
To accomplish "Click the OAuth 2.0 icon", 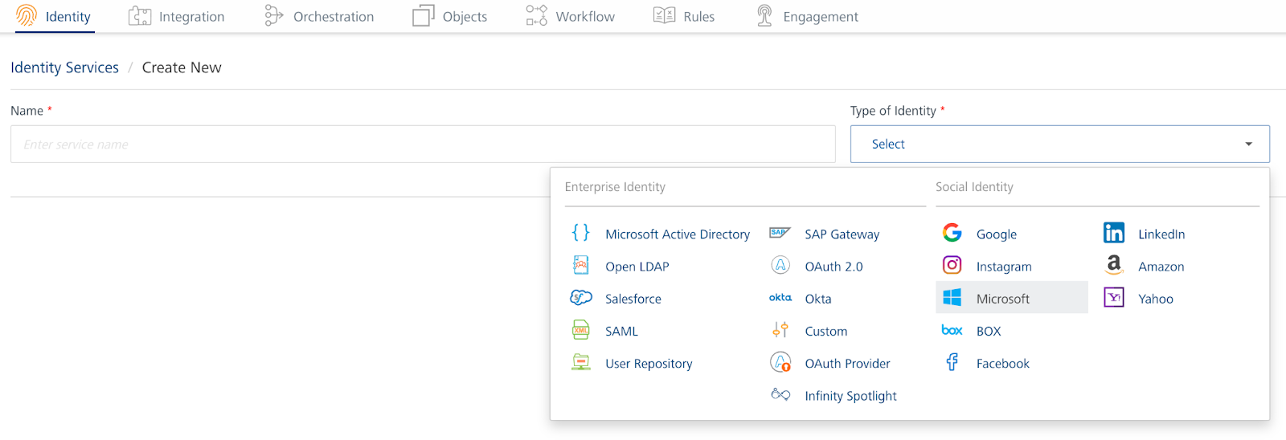I will pos(780,265).
